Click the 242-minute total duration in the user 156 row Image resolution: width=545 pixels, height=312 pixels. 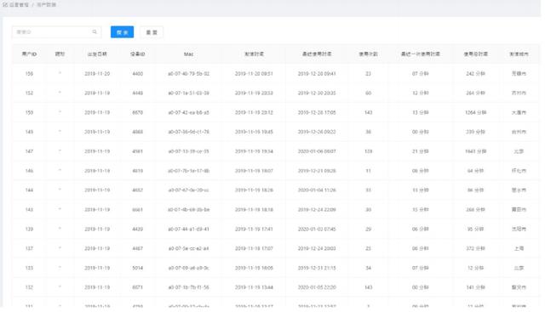tap(475, 74)
